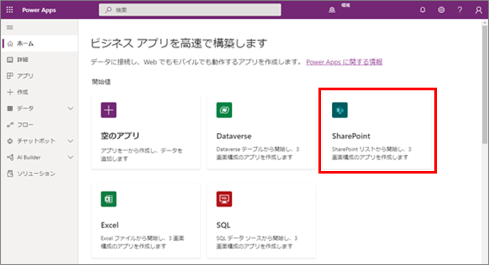The height and width of the screenshot is (265, 489).
Task: Open the app launcher waffle icon
Action: coord(10,10)
